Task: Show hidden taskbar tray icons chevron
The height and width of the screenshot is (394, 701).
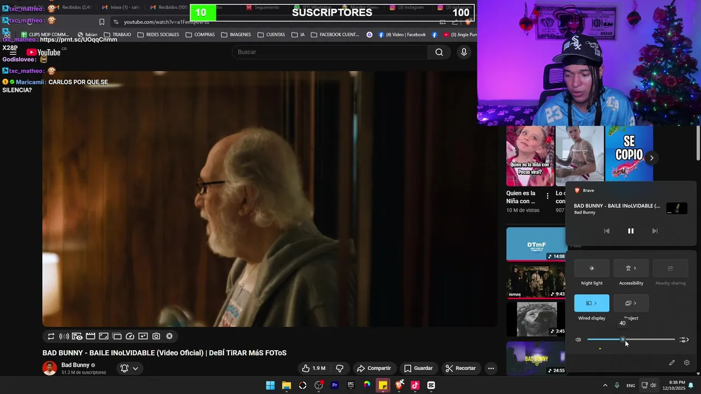Action: [x=605, y=385]
